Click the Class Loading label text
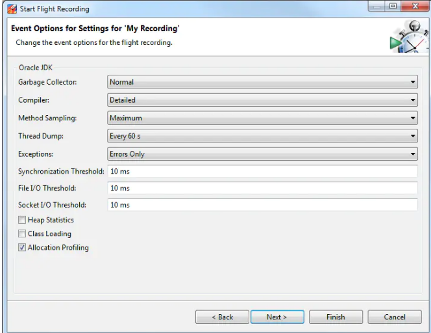 click(x=49, y=233)
